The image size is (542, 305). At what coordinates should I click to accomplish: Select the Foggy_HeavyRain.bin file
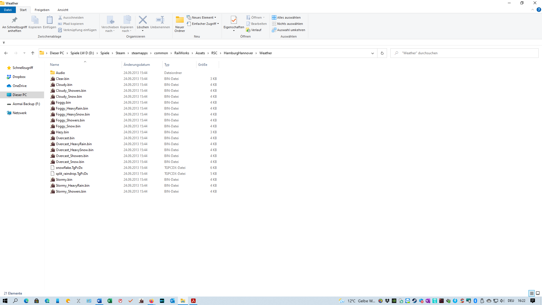tap(72, 108)
